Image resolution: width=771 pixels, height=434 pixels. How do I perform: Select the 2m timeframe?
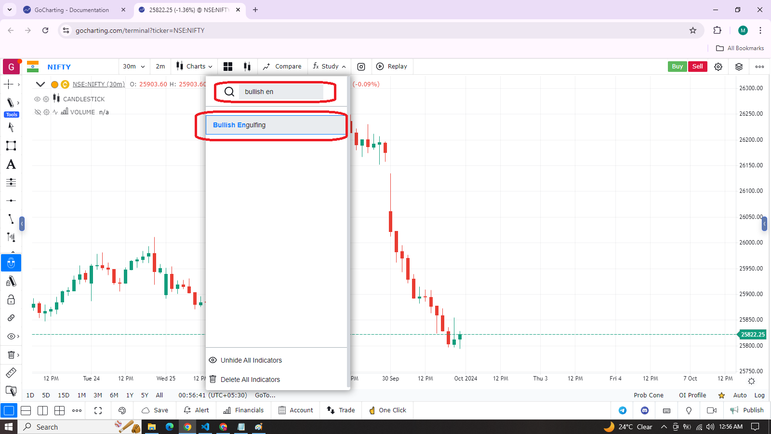(160, 67)
